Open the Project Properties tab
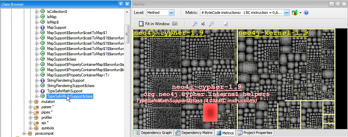 pos(255,133)
